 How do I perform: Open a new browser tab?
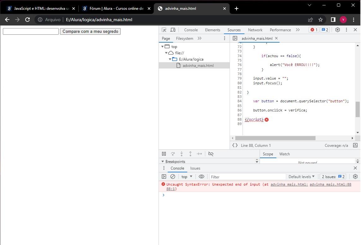(x=237, y=9)
